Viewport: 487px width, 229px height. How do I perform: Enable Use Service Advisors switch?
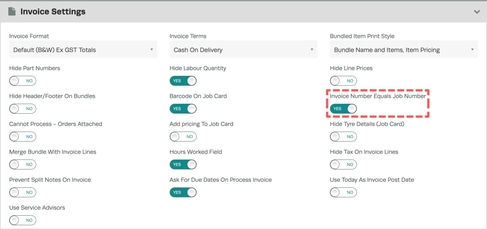click(x=22, y=220)
